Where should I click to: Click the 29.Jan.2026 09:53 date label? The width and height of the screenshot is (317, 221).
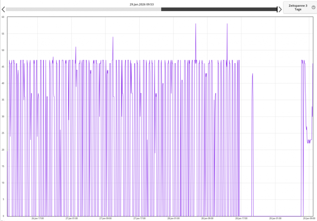tap(142, 4)
